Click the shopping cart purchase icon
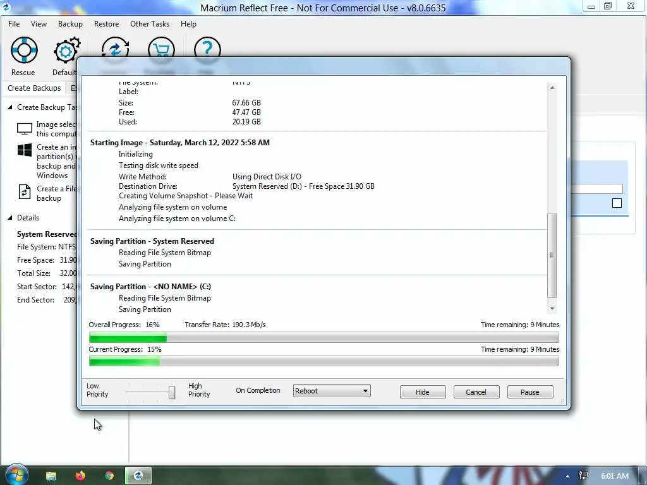Viewport: 647px width, 485px height. point(161,48)
